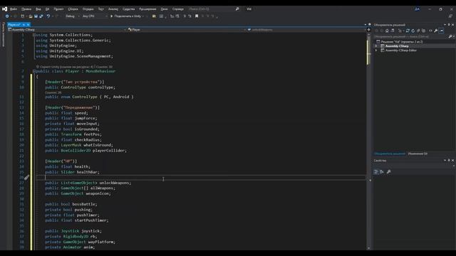The image size is (456, 256).
Task: Click the Solution Explorer refresh icon
Action: click(x=413, y=31)
